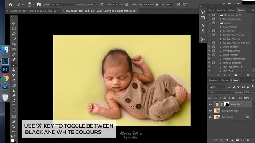Play the selected action
The width and height of the screenshot is (255, 143).
[x=230, y=75]
